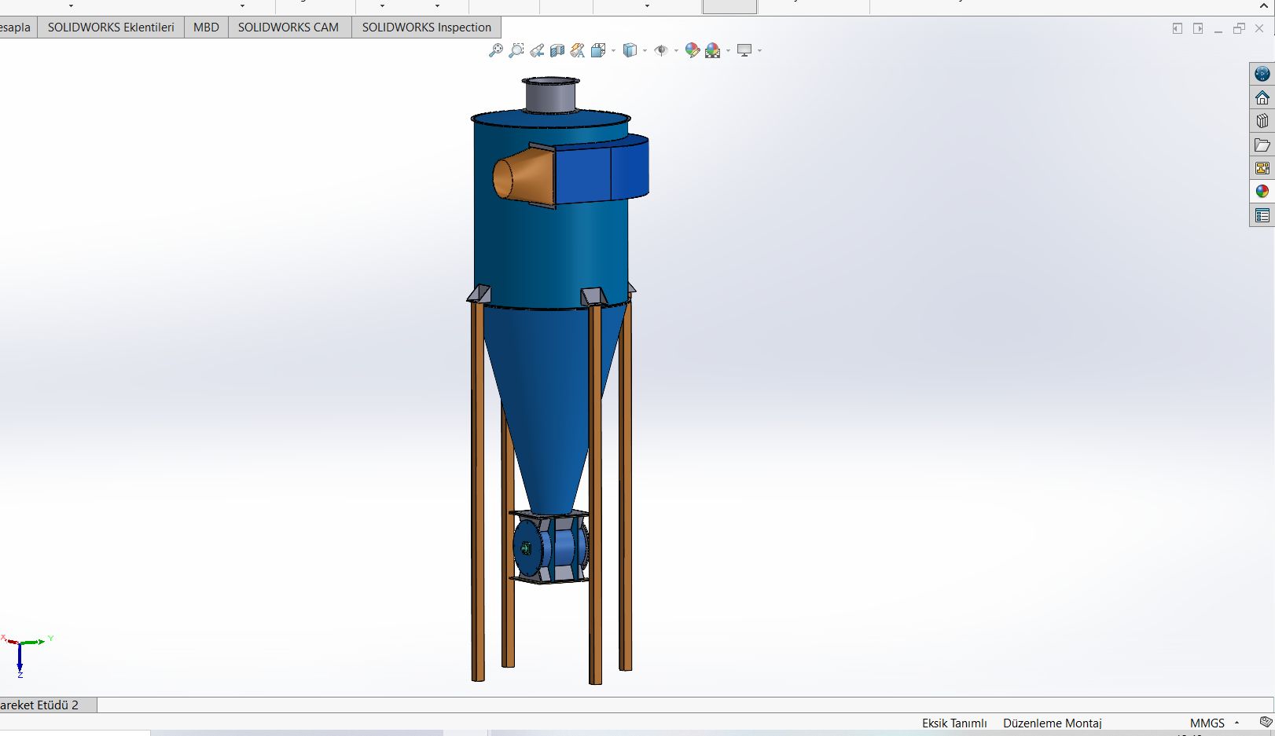Click the Previous View icon
1275x736 pixels.
537,50
